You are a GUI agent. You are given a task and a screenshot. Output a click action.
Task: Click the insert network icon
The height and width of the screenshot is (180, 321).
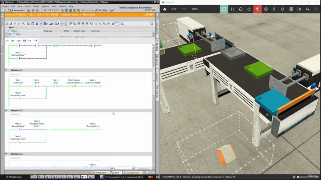(7, 24)
